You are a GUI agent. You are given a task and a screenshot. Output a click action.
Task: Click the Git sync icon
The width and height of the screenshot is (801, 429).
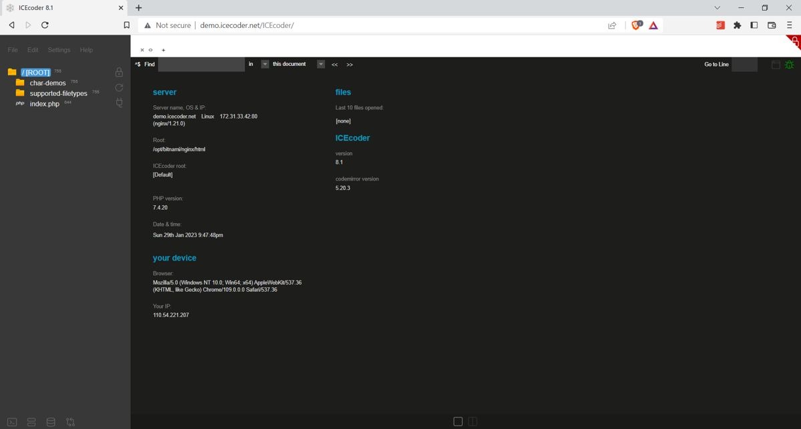click(x=69, y=421)
